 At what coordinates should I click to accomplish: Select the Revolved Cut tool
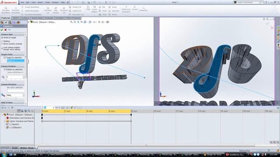[x=64, y=10]
